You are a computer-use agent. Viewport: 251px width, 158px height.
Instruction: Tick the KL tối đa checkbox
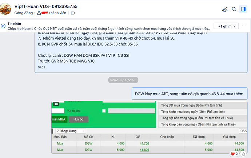104,111
